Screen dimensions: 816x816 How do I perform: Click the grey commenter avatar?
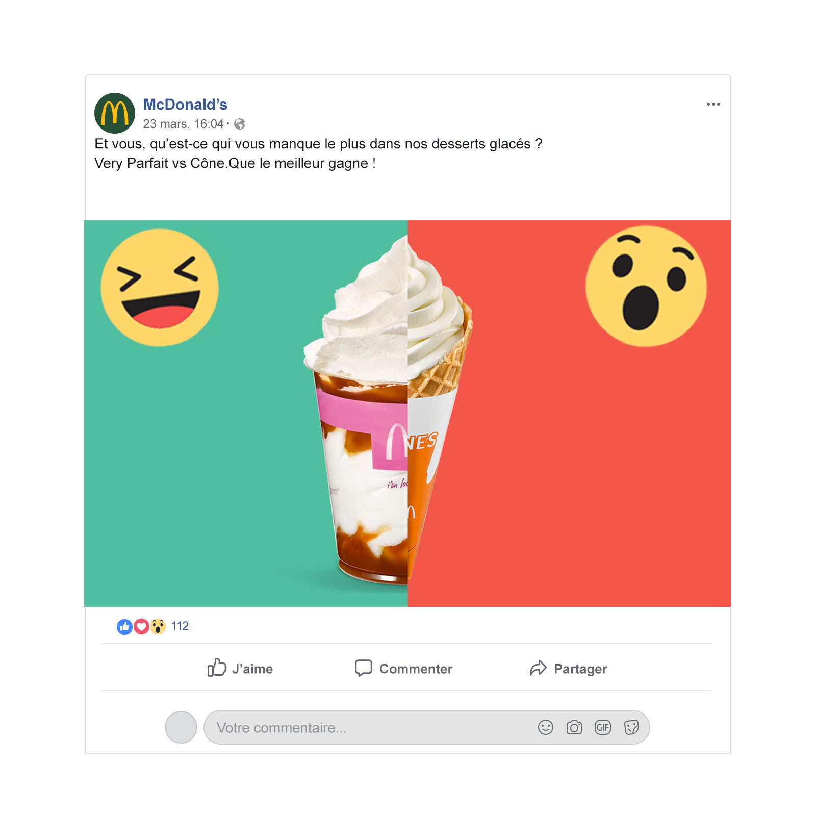click(x=181, y=727)
